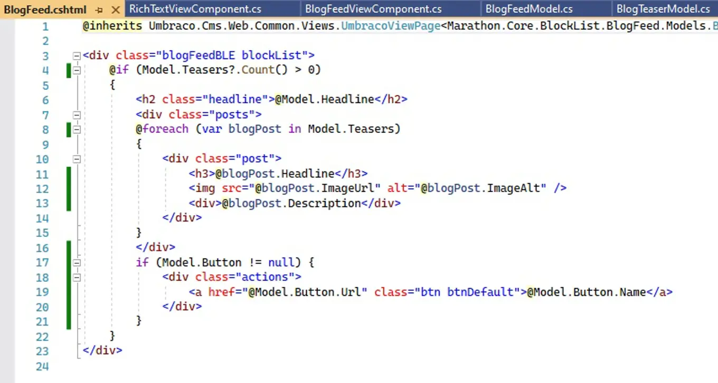This screenshot has width=718, height=383.
Task: Fold the posts div on line 7
Action: pyautogui.click(x=77, y=115)
